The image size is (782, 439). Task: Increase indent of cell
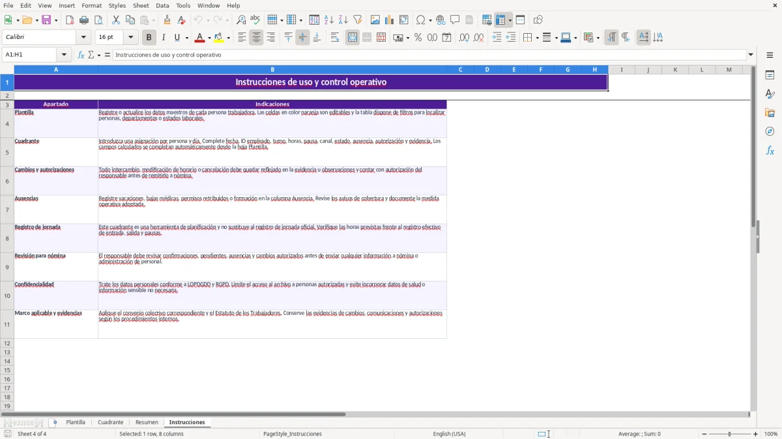(x=497, y=38)
